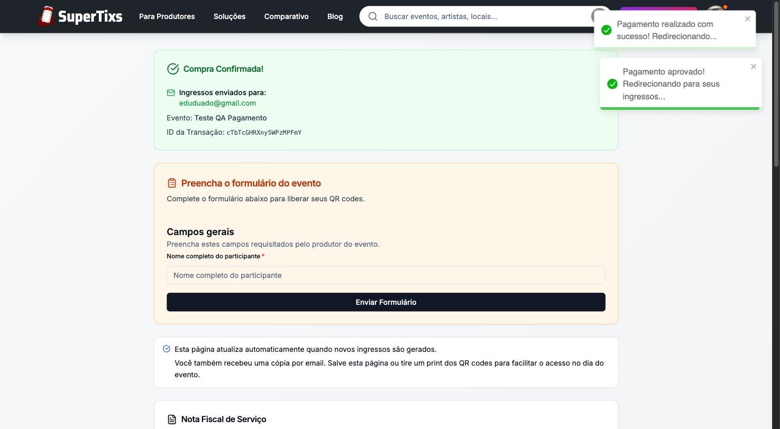
Task: Click the SuperTixs logo
Action: point(80,16)
